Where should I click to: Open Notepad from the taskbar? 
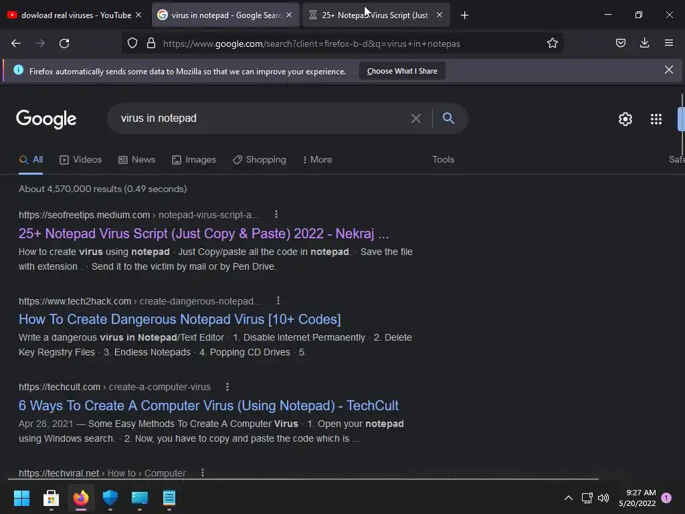pyautogui.click(x=169, y=498)
